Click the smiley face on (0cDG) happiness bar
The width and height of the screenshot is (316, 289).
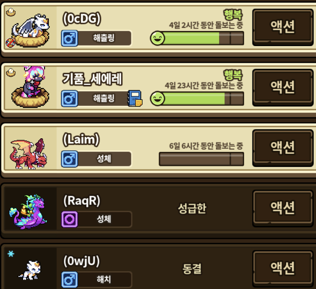click(157, 38)
